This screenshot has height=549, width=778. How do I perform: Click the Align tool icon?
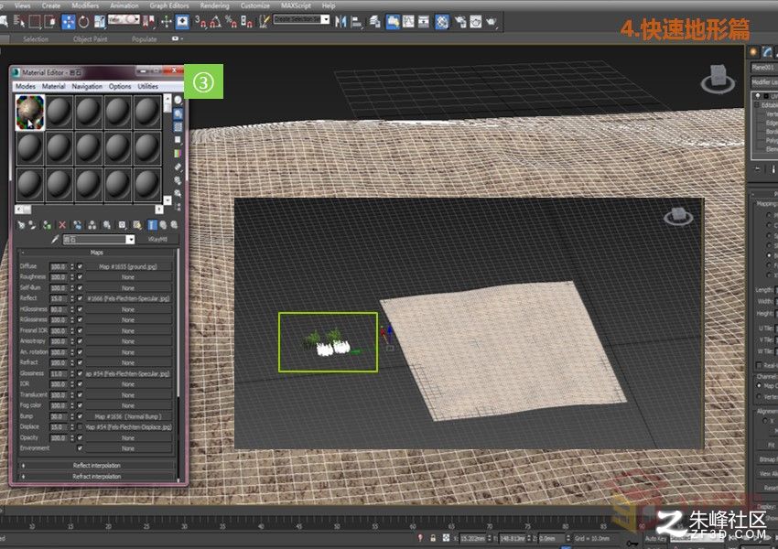[356, 21]
